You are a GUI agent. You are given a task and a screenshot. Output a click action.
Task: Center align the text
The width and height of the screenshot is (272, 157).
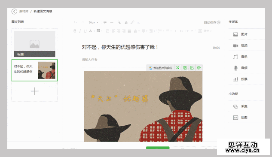(119, 31)
